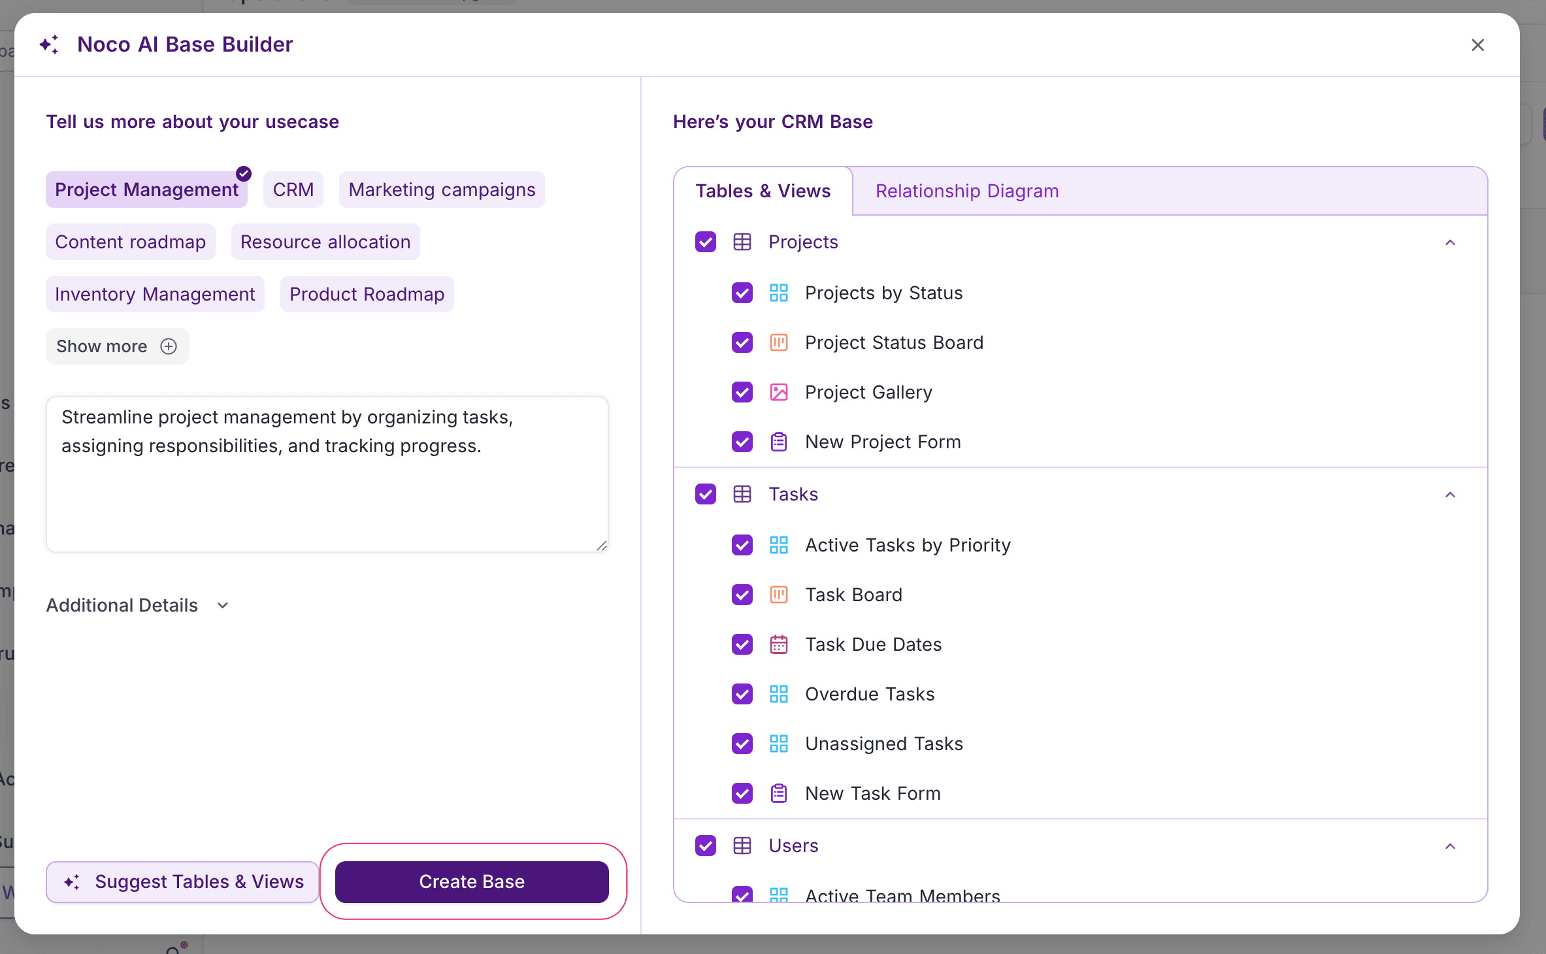Click the form icon beside New Project Form
1546x954 pixels.
(x=778, y=442)
